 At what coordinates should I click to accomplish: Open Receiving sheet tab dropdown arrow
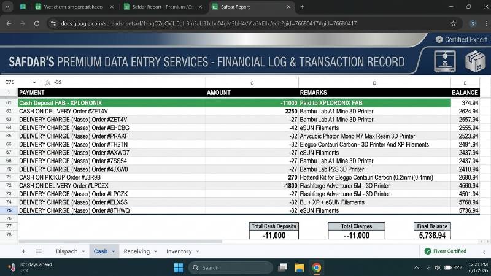point(155,251)
